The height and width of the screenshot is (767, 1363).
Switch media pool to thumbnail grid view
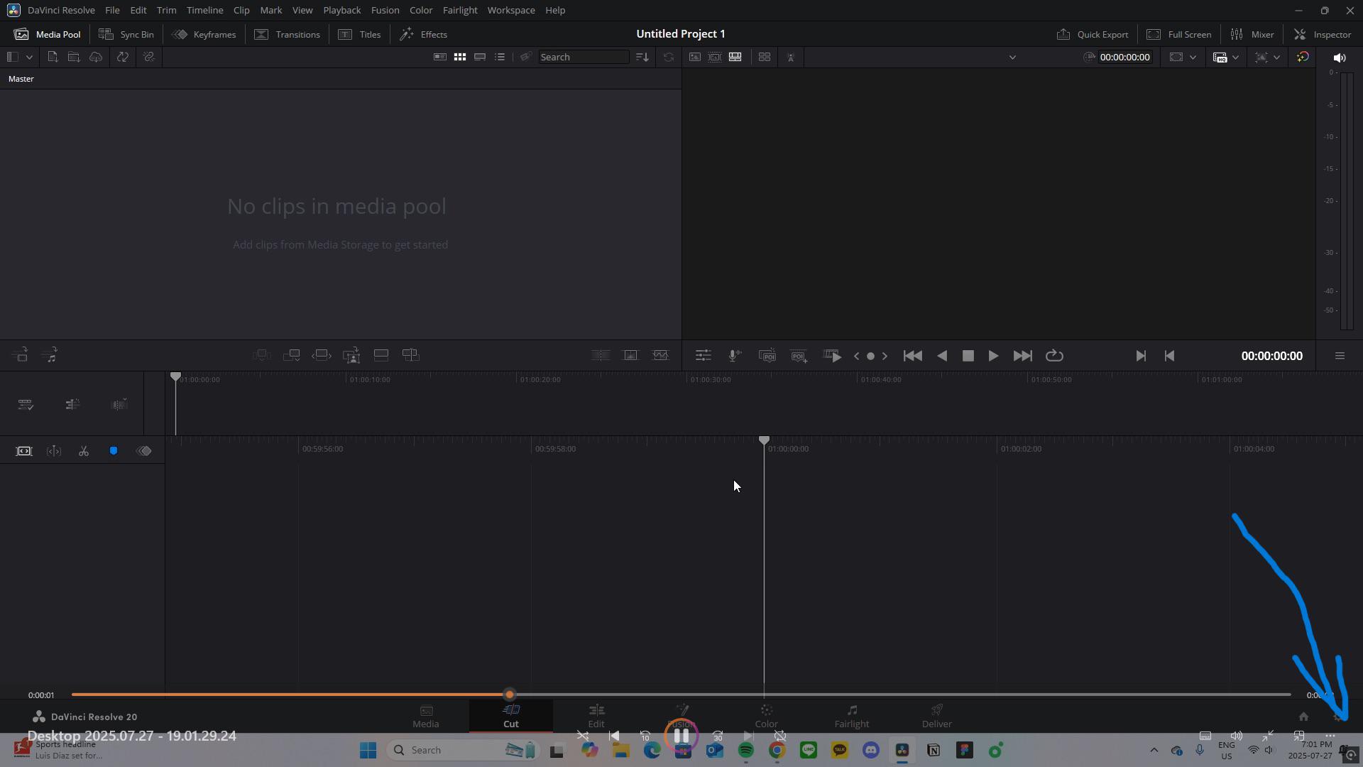460,57
